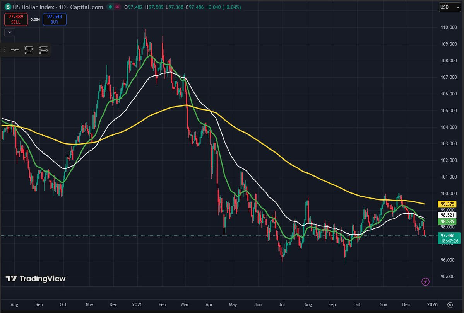Click 106.000 on the price axis
The height and width of the screenshot is (313, 464).
(449, 94)
